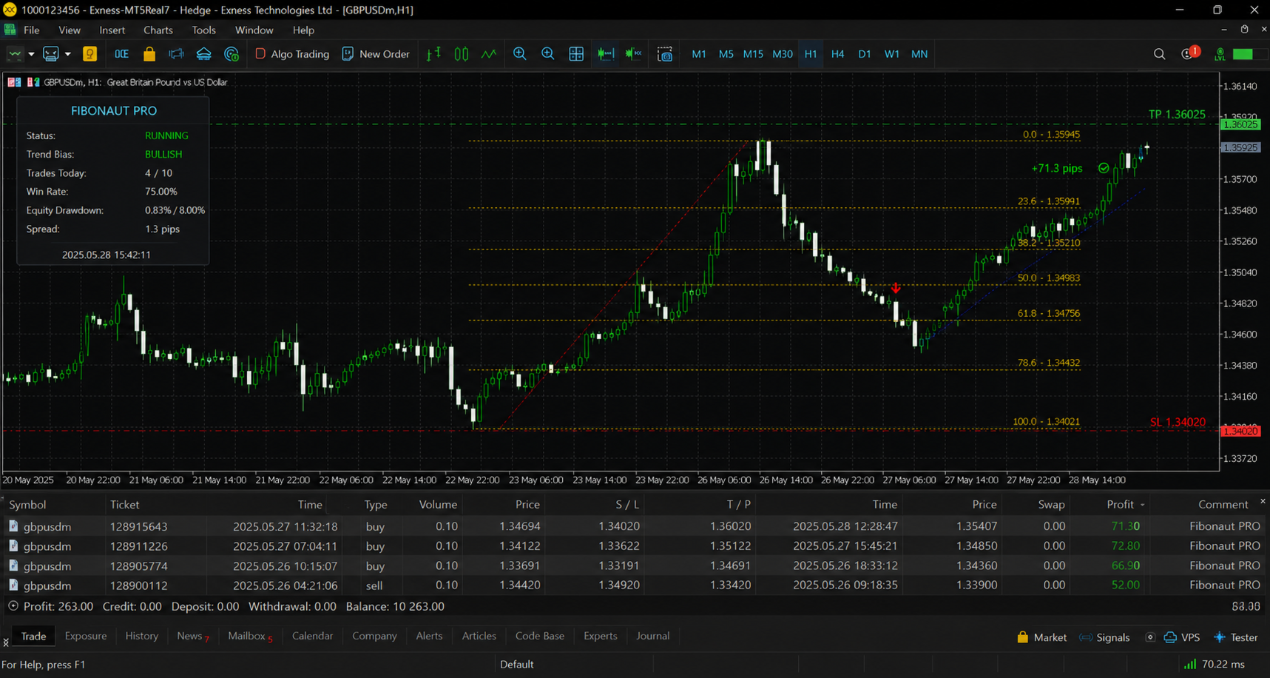The width and height of the screenshot is (1270, 678).
Task: Switch to the Exposure tab
Action: coord(86,636)
